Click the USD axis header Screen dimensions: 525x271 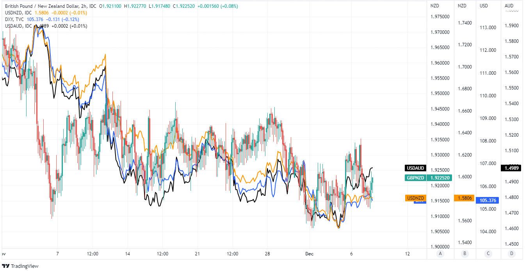tap(484, 6)
